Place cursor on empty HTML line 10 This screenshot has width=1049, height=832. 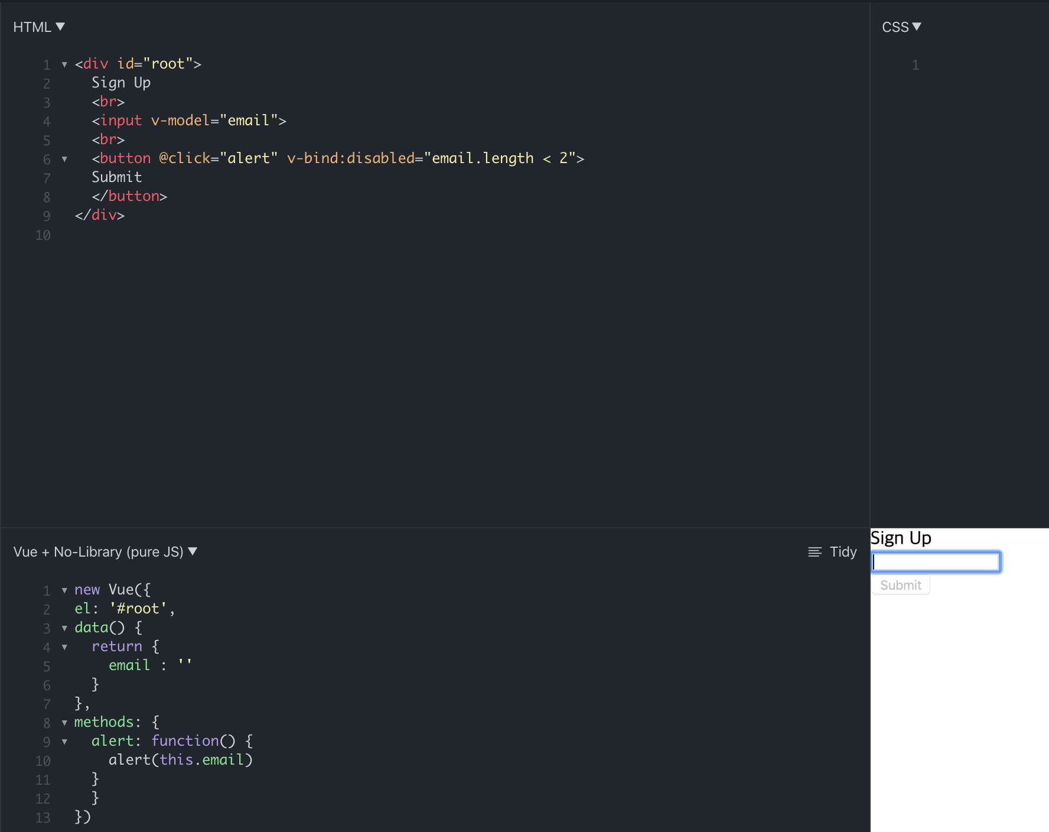pos(236,235)
